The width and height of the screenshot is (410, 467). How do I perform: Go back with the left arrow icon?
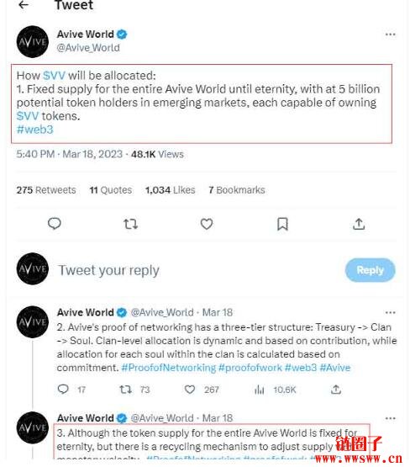click(24, 4)
